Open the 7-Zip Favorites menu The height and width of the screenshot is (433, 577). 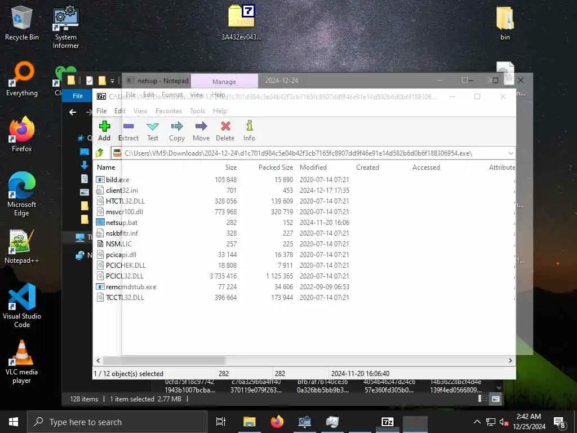pyautogui.click(x=168, y=111)
